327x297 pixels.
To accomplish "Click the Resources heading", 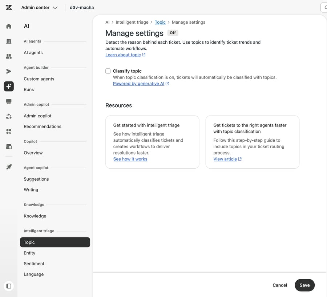I will point(119,105).
